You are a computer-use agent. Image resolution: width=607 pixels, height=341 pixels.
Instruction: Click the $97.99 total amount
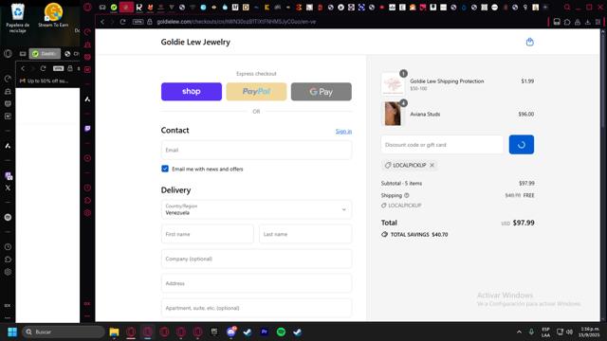point(524,223)
